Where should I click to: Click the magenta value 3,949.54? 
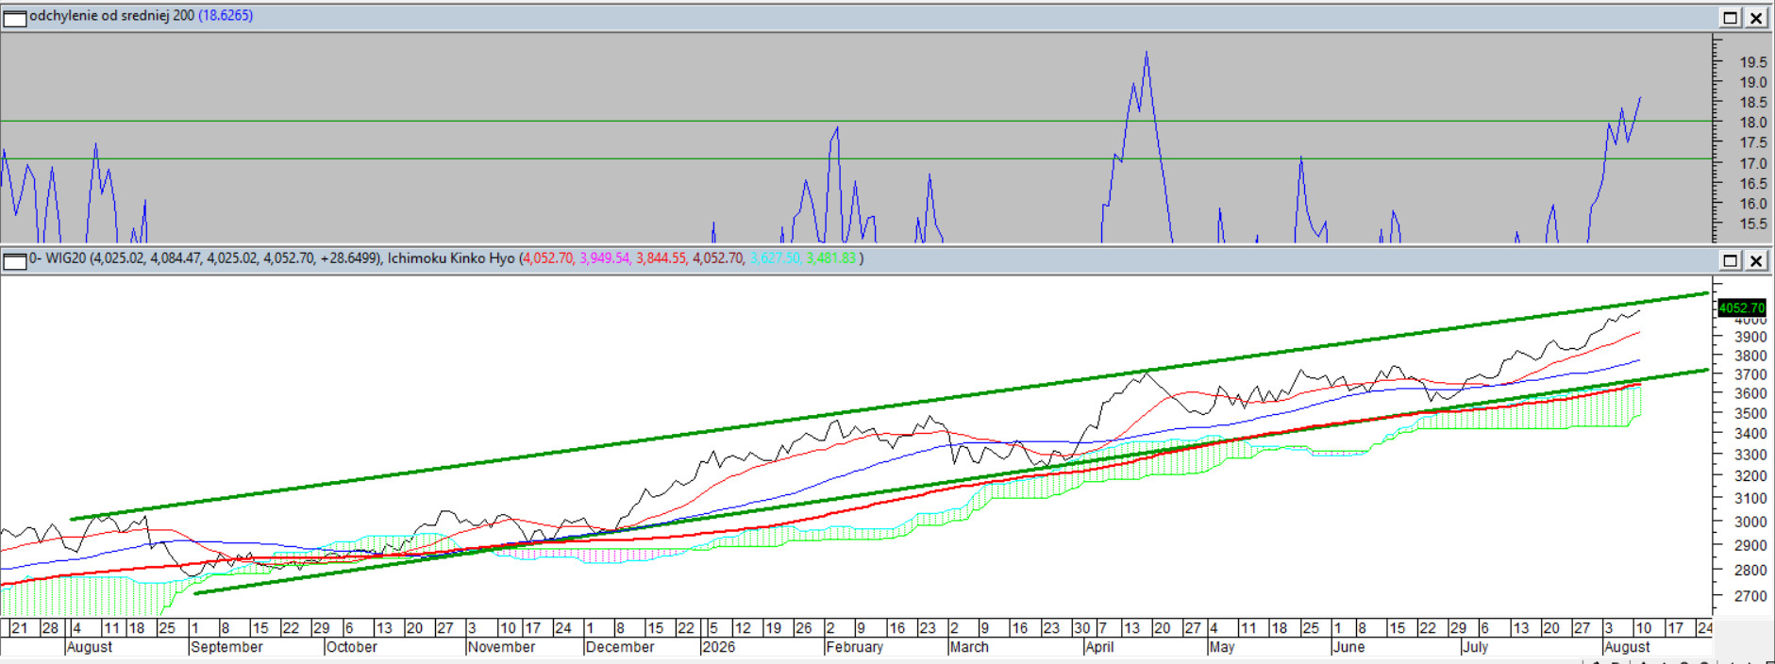[x=604, y=258]
